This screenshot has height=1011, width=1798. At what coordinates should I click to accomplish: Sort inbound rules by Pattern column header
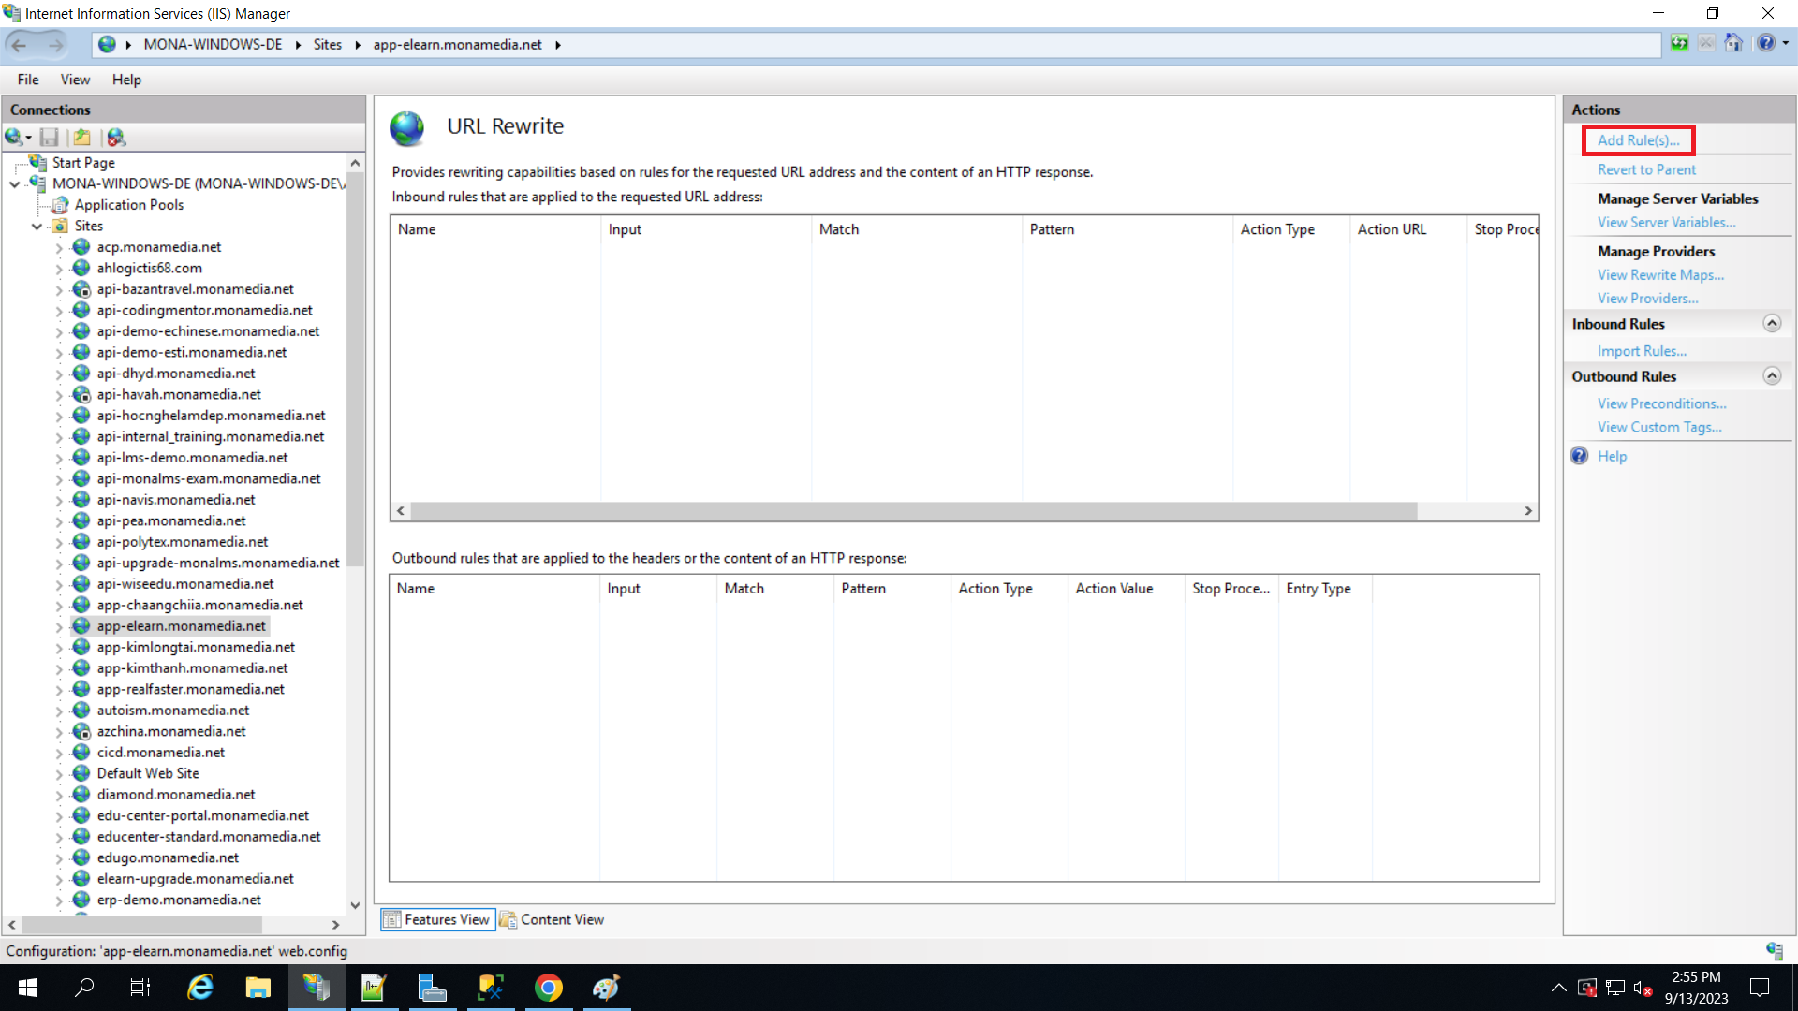pyautogui.click(x=1127, y=229)
